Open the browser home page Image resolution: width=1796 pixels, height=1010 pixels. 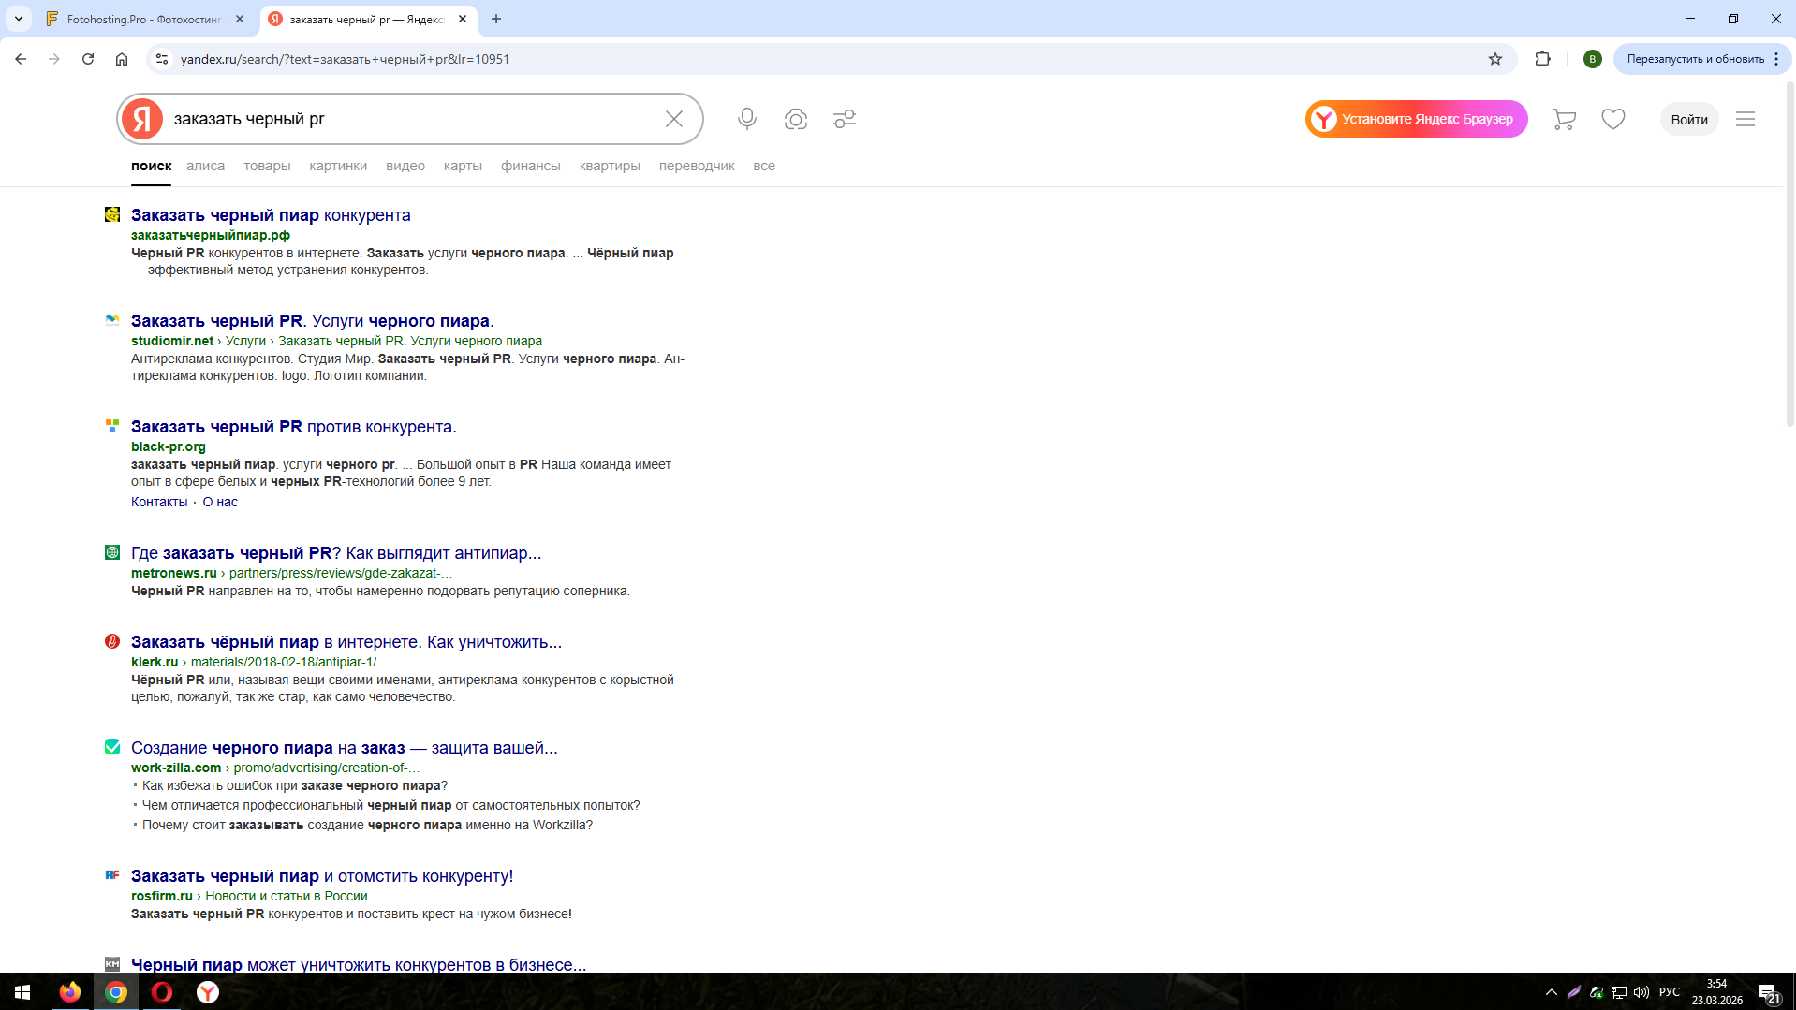[122, 59]
